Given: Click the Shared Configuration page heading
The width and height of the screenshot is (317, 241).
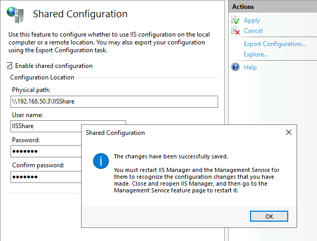Looking at the screenshot, I should pyautogui.click(x=80, y=14).
